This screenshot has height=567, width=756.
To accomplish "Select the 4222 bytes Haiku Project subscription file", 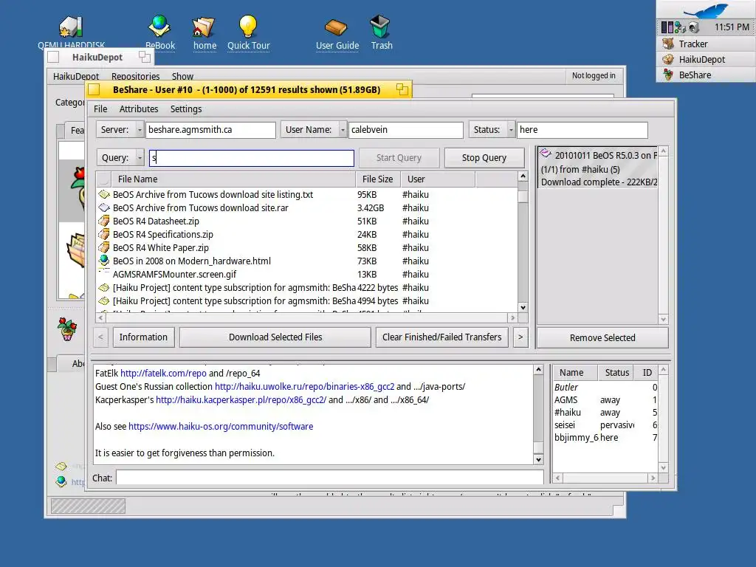I will click(306, 287).
